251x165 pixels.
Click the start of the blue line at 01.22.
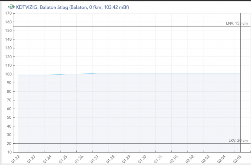pyautogui.click(x=19, y=75)
